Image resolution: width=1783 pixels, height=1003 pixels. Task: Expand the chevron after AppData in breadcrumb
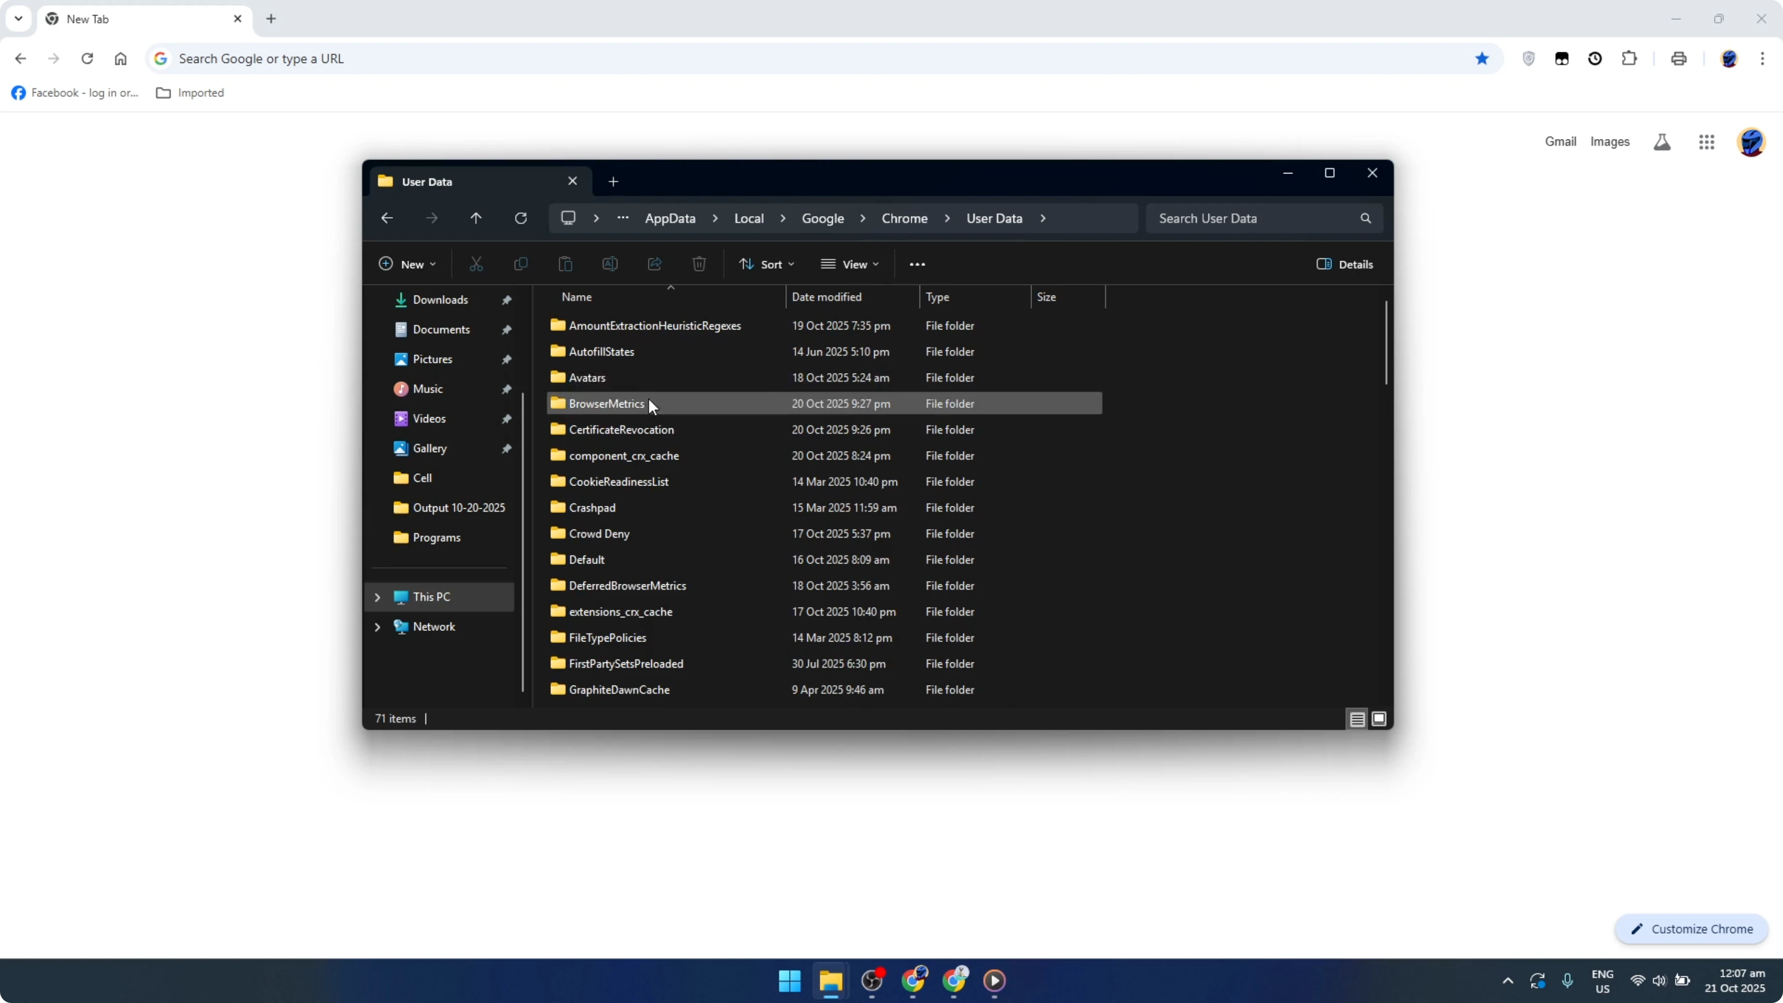point(715,219)
